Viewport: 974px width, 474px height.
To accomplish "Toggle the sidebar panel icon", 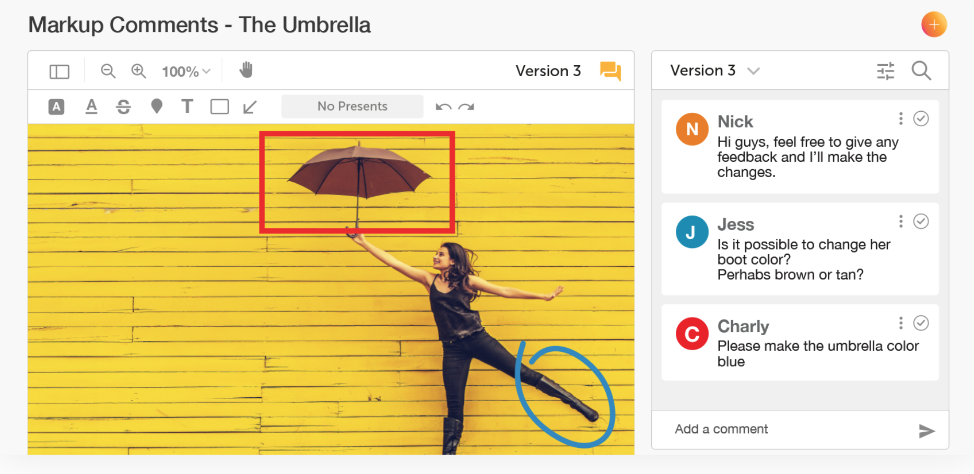I will pos(59,72).
